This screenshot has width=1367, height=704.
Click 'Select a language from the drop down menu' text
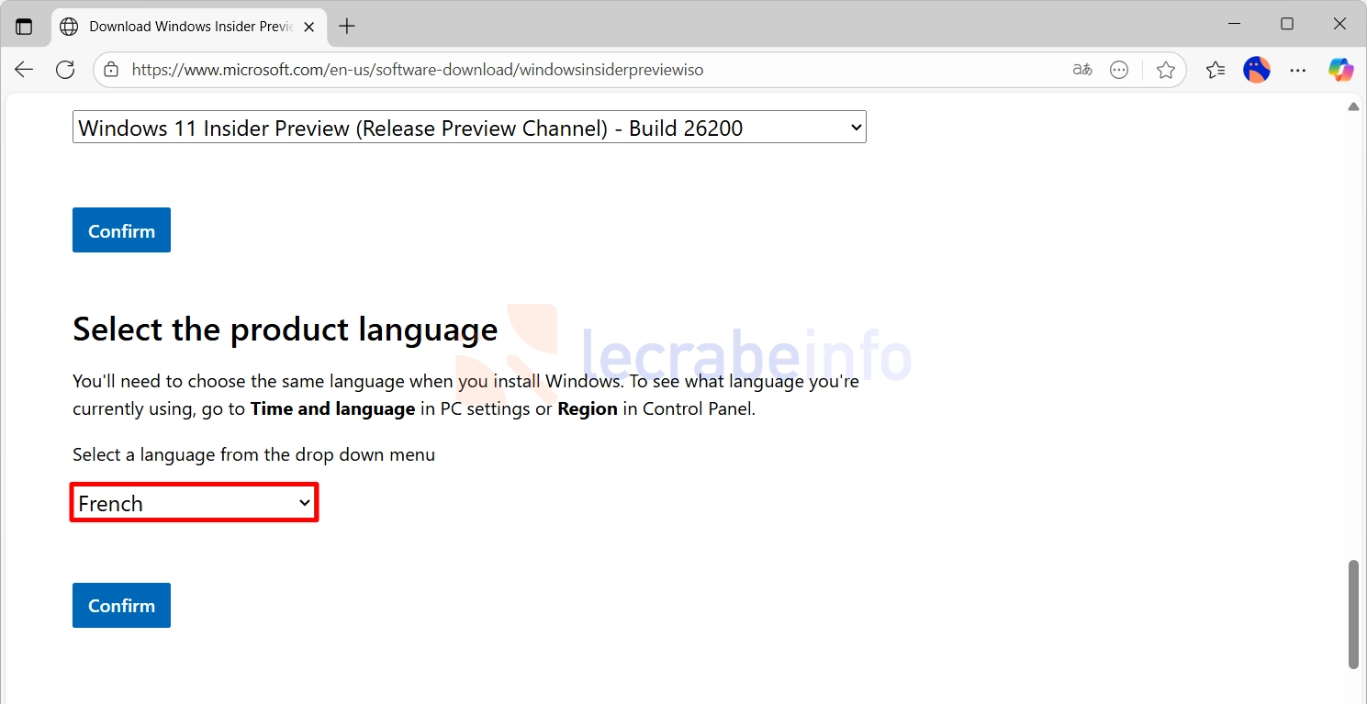(x=254, y=454)
